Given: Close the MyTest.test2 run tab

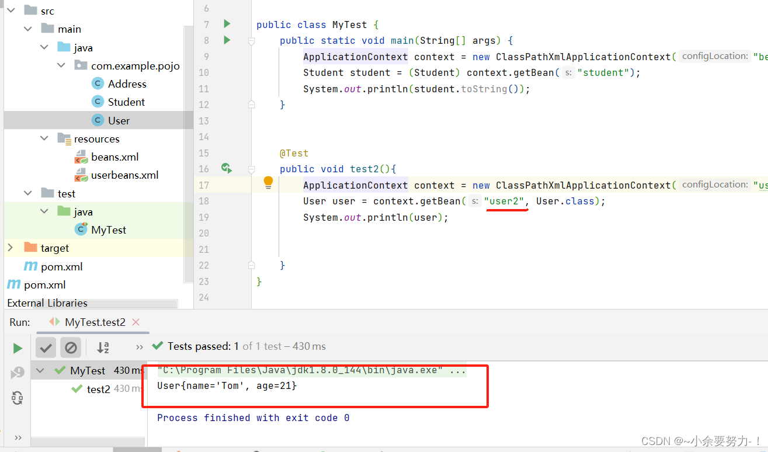Looking at the screenshot, I should 136,322.
